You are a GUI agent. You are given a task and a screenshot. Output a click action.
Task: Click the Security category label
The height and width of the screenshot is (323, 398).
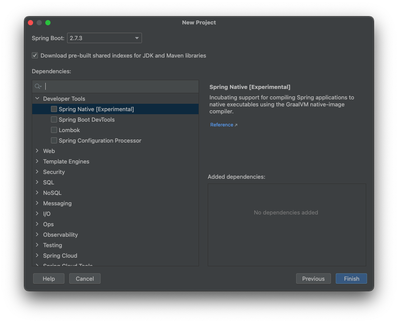[54, 172]
